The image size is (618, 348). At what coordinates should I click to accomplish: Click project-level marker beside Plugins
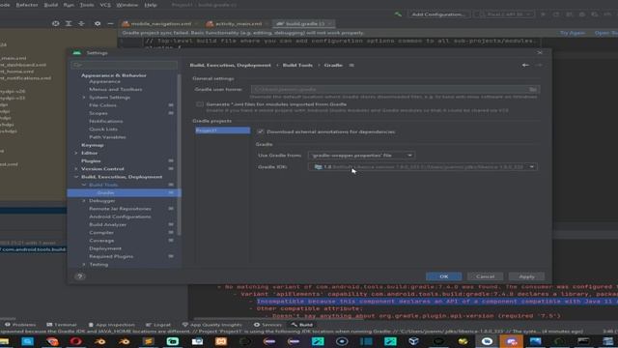pyautogui.click(x=171, y=161)
